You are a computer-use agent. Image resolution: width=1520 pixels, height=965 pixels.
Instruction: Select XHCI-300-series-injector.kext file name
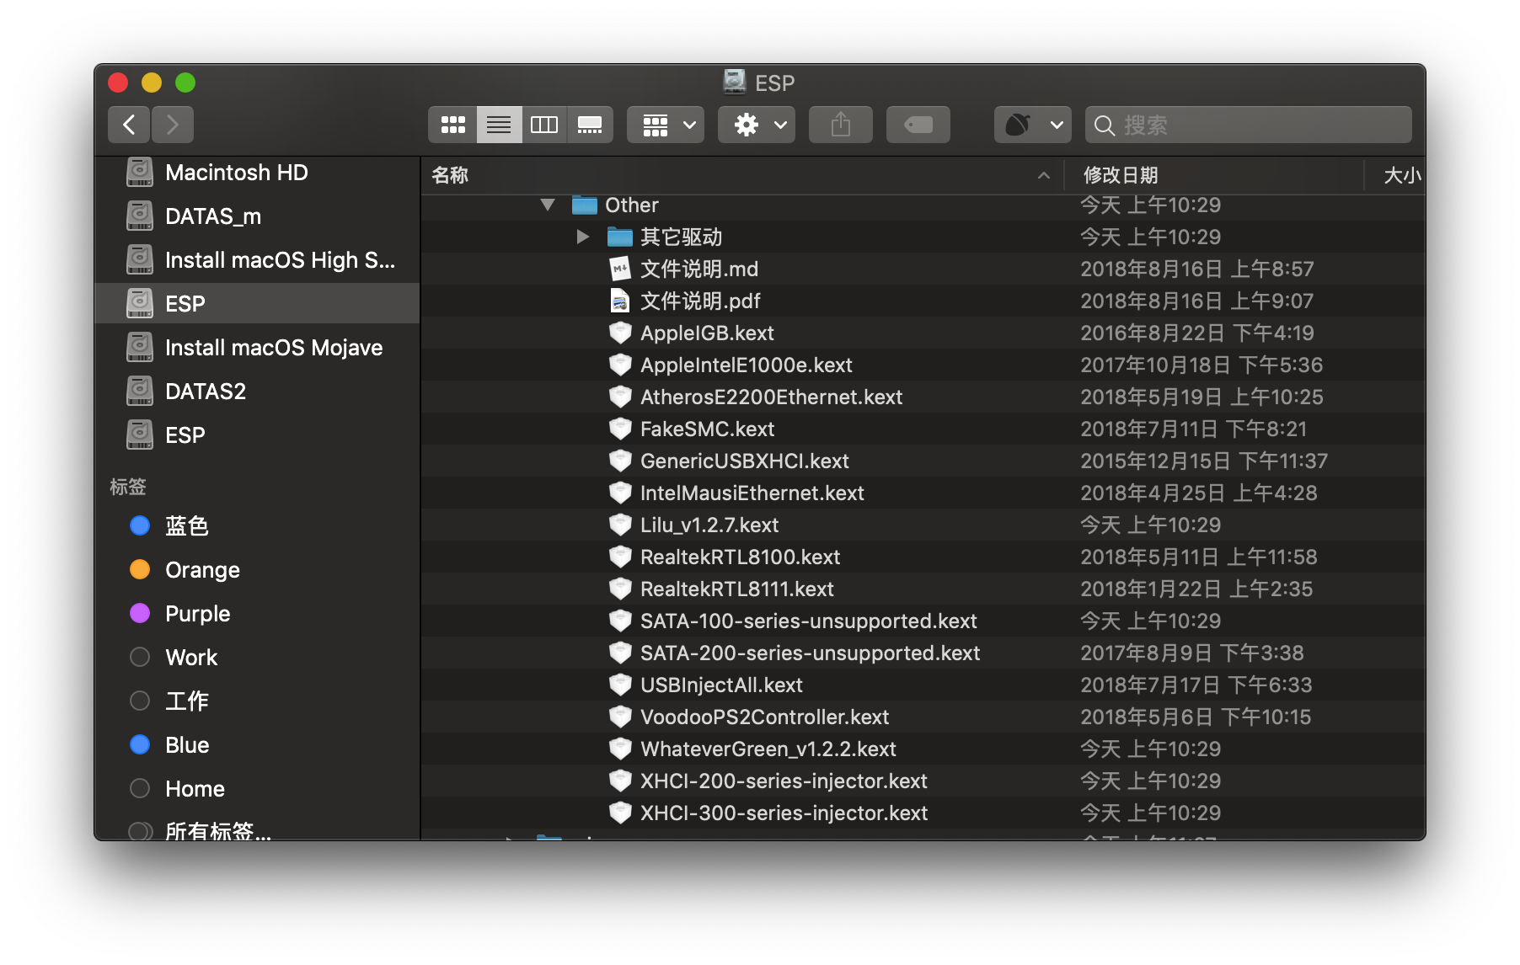[x=784, y=813]
